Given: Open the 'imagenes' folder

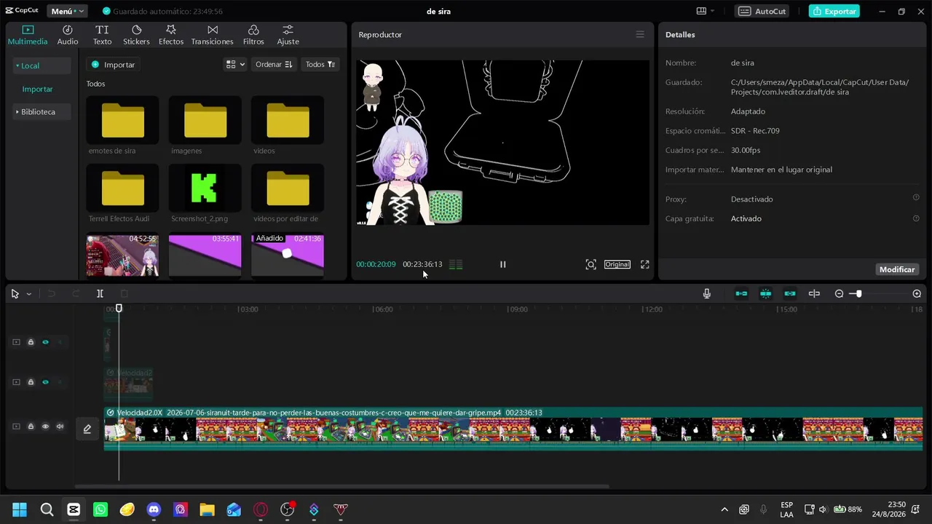Looking at the screenshot, I should 205,121.
